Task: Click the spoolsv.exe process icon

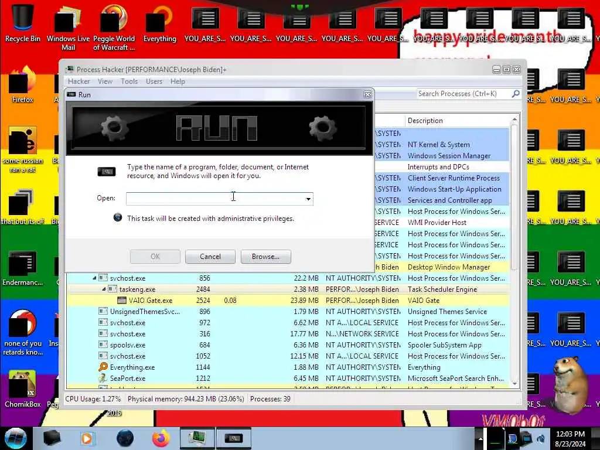Action: point(103,345)
